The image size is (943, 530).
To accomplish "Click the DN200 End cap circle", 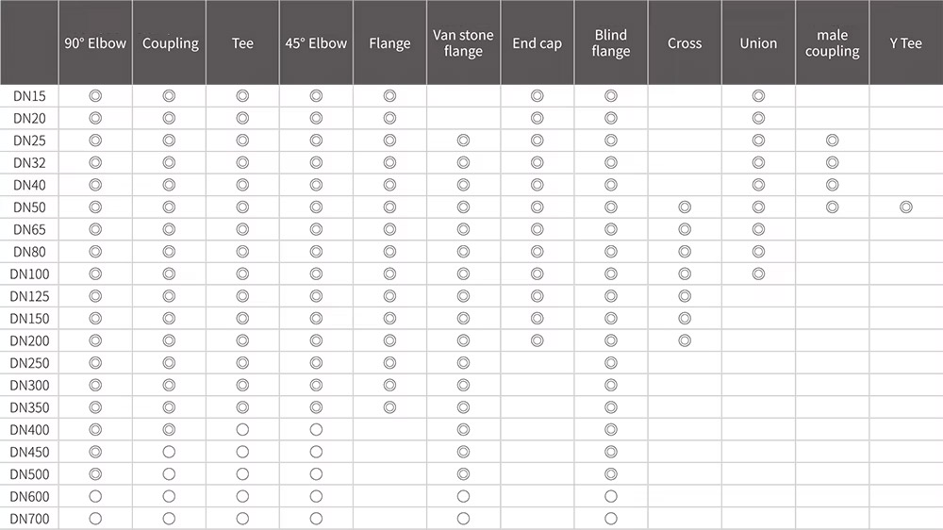I will 538,340.
